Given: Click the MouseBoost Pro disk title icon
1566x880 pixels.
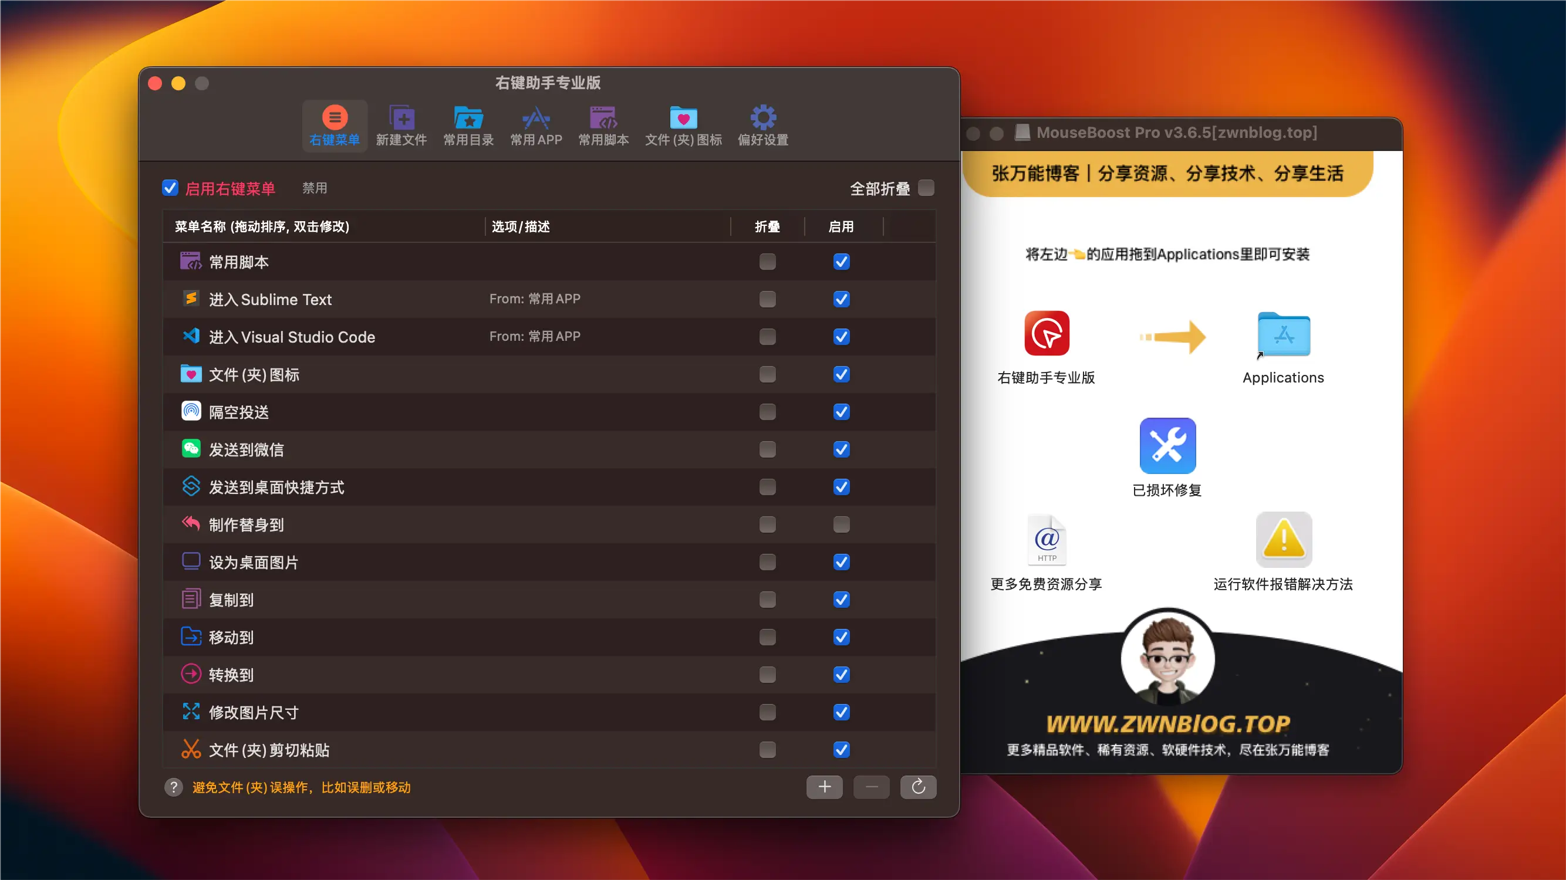Looking at the screenshot, I should (1022, 132).
